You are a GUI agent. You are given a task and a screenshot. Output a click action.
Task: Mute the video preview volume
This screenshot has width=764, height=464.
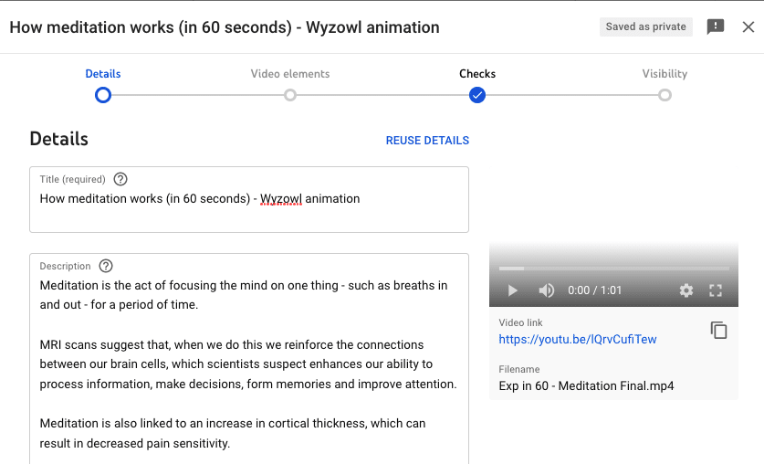click(x=546, y=290)
